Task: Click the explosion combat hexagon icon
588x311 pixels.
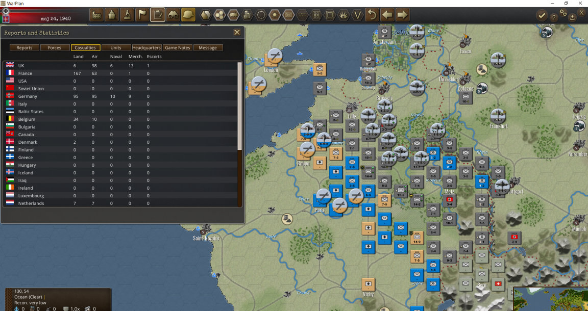Action: (x=344, y=15)
